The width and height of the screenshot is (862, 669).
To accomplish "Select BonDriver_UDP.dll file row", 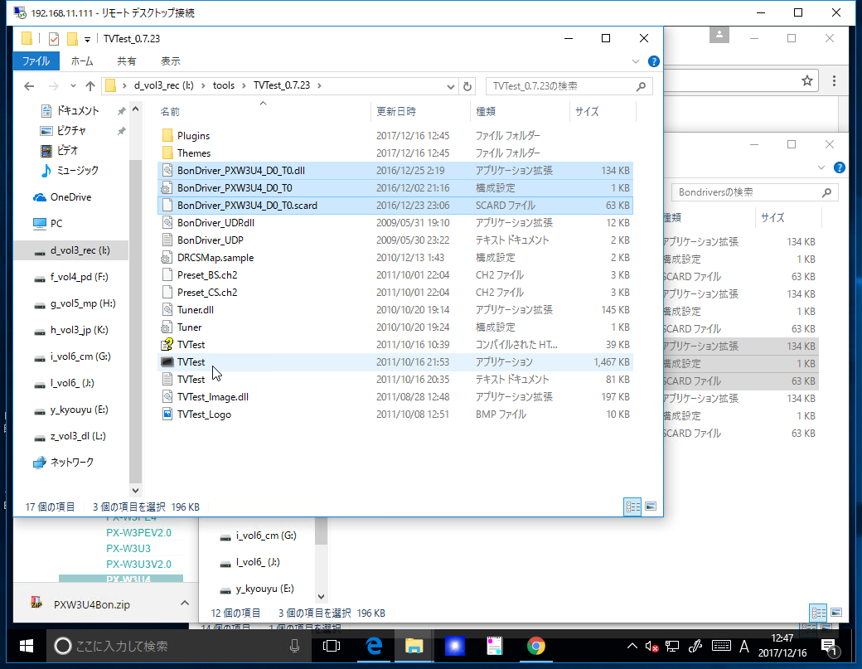I will tap(395, 223).
